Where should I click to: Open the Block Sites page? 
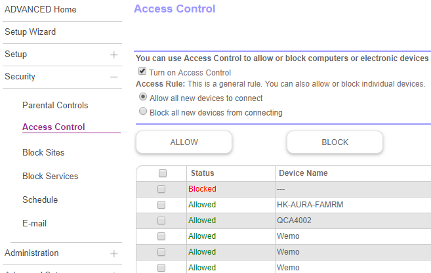tap(43, 153)
